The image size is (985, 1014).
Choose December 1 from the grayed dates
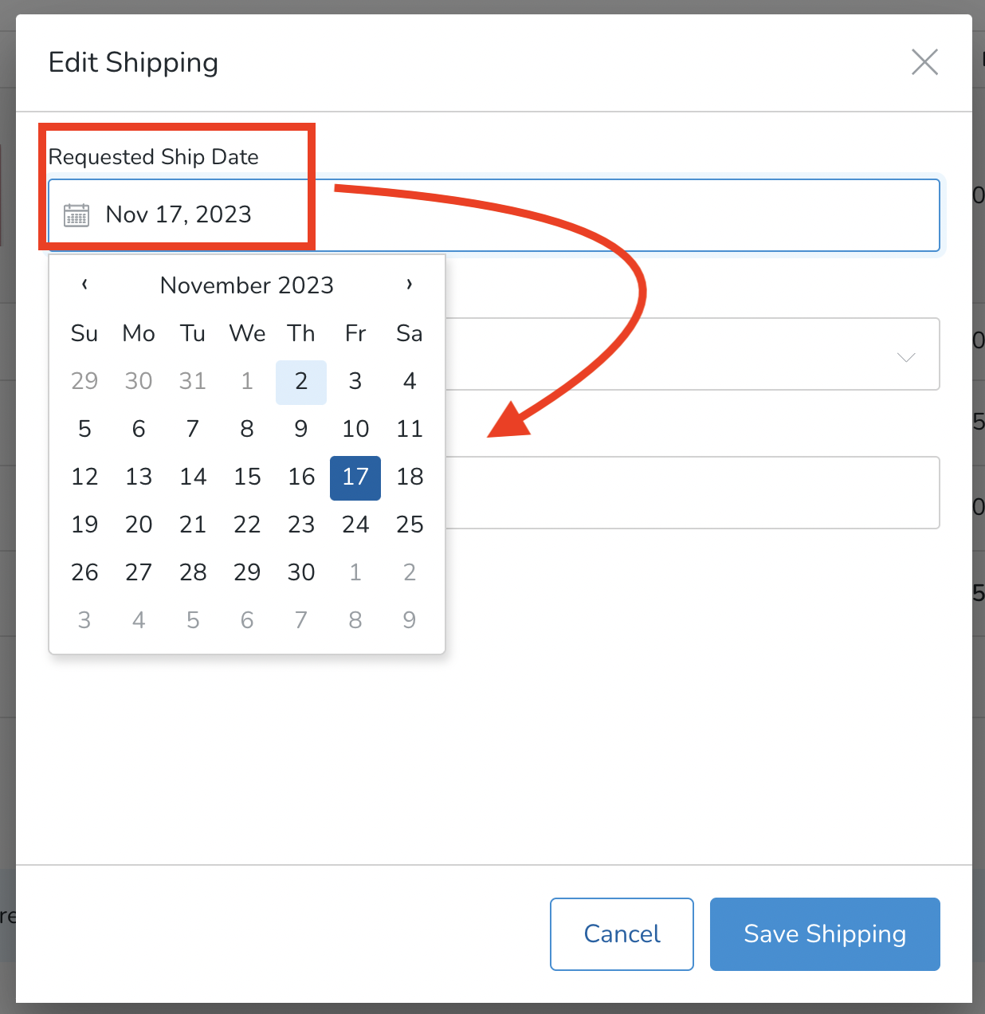[x=355, y=572]
